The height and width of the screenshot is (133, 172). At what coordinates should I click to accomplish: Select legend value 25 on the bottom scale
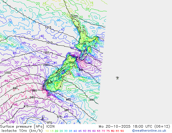click(61, 131)
